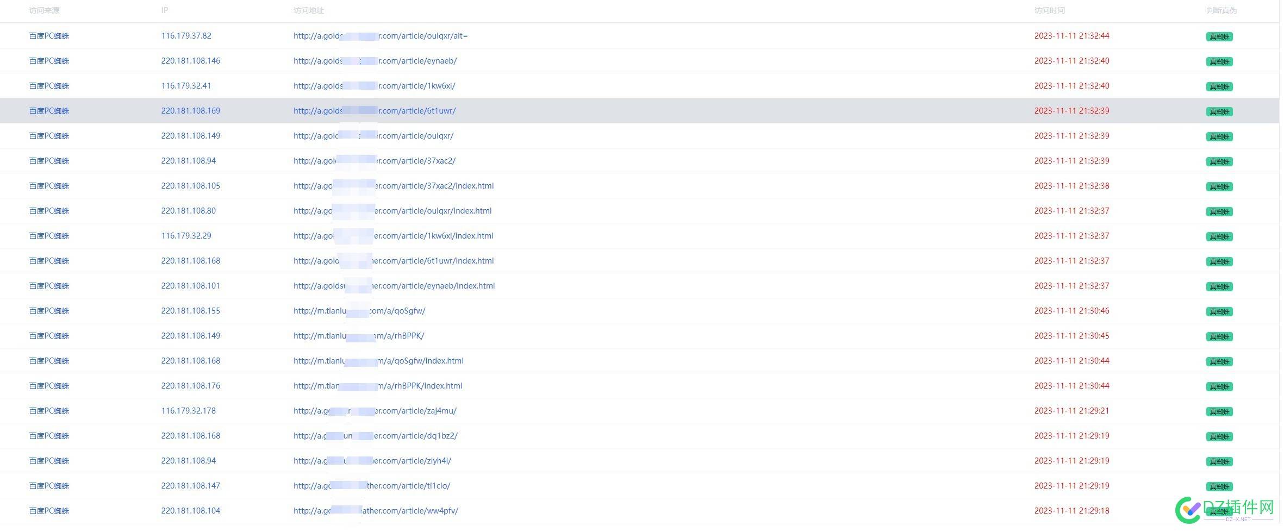1284x532 pixels.
Task: Open the article/eynaeb/ URL link
Action: click(x=375, y=61)
